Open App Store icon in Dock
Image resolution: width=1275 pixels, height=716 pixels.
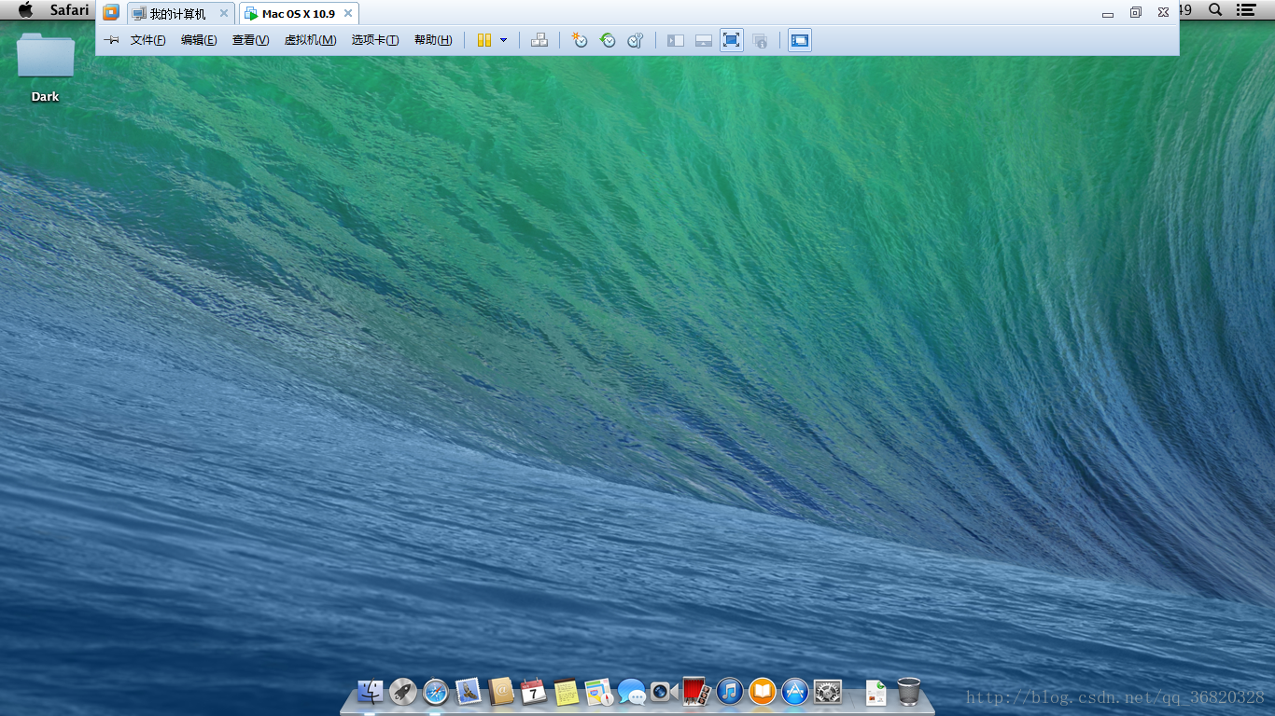pos(795,691)
